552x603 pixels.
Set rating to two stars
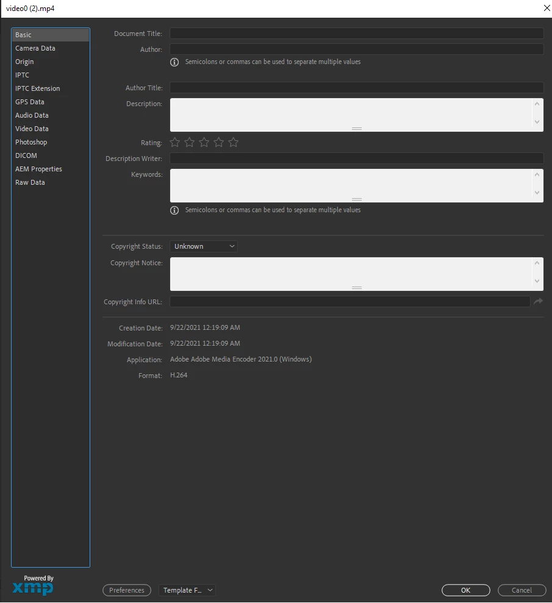(189, 142)
